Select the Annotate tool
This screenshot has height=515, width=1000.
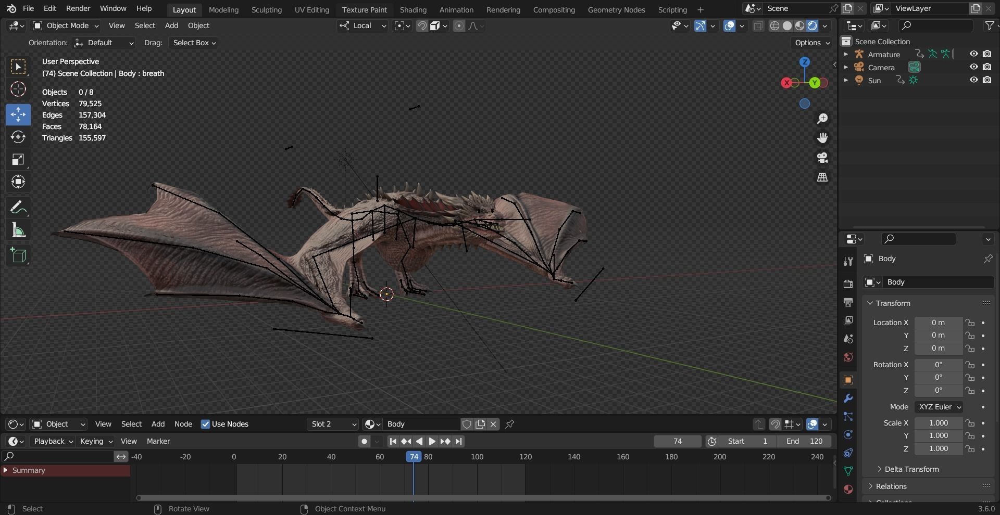18,207
